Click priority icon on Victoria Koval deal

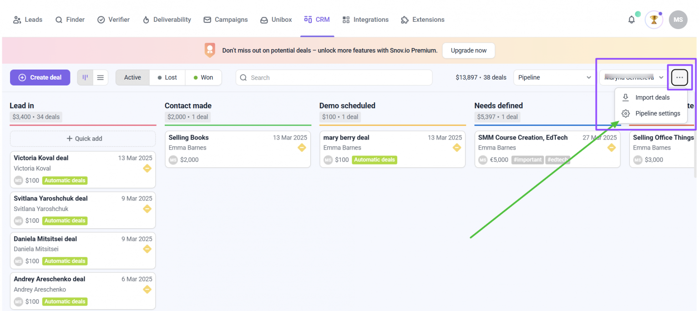tap(147, 168)
